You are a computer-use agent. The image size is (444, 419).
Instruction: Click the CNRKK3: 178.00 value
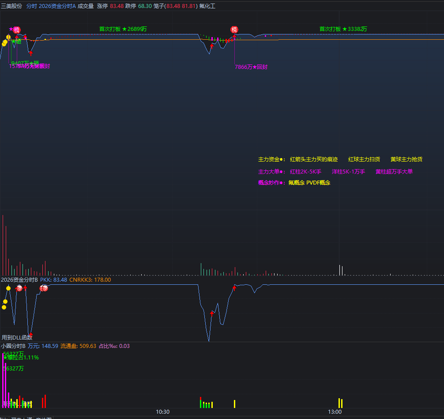(x=90, y=279)
